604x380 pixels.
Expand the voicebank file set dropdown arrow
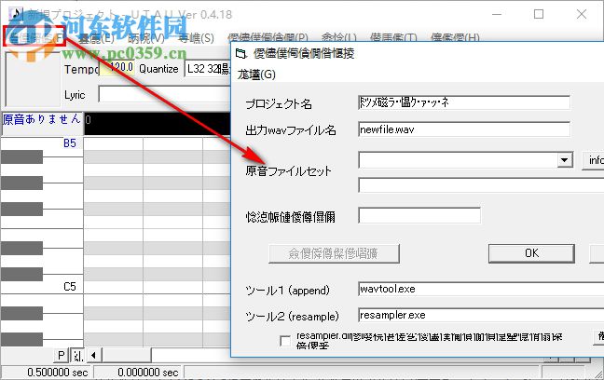click(x=565, y=160)
